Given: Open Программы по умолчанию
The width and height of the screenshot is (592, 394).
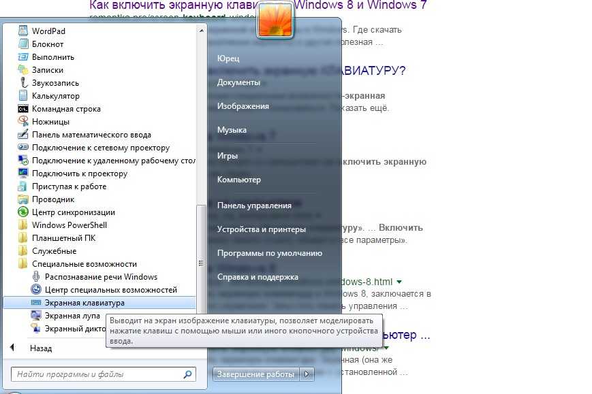Looking at the screenshot, I should [270, 253].
